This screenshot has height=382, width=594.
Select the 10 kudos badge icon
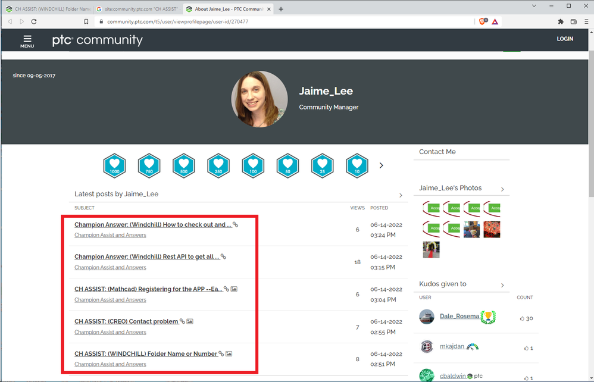[x=357, y=165]
